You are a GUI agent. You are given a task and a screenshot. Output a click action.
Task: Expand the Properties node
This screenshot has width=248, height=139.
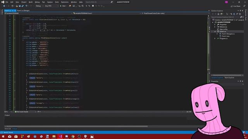pos(215,25)
